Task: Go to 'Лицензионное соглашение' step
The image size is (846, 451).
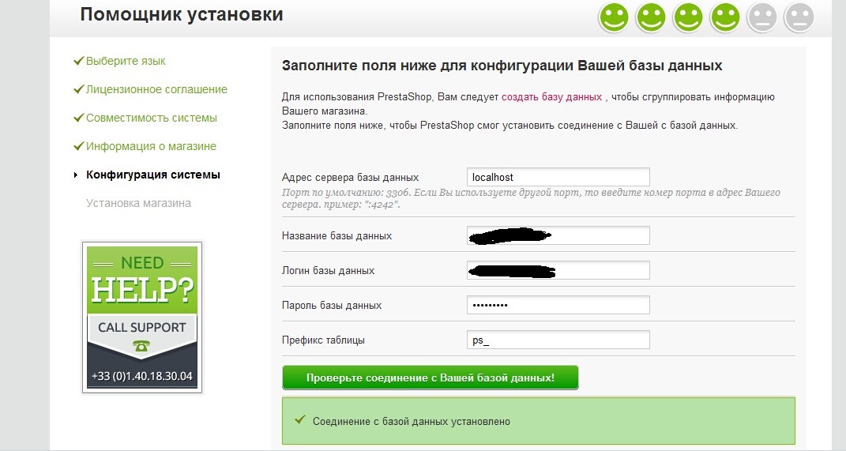Action: [156, 89]
